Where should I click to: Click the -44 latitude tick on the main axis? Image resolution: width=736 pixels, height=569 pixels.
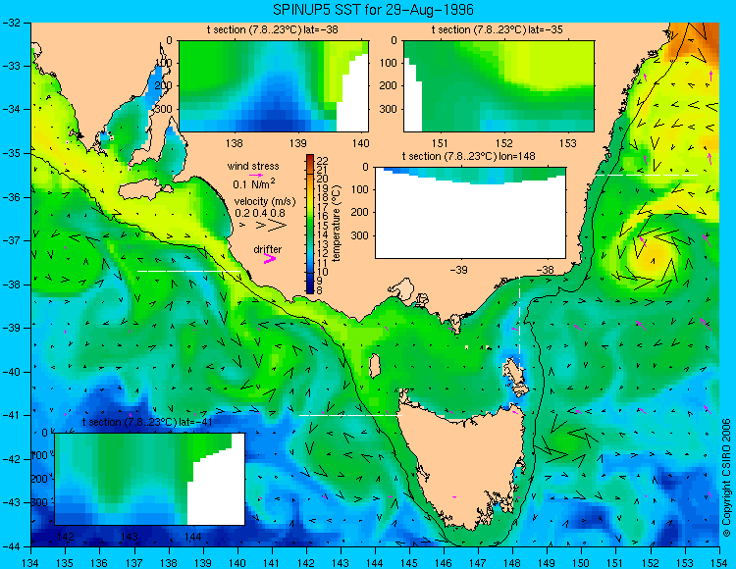(x=12, y=546)
